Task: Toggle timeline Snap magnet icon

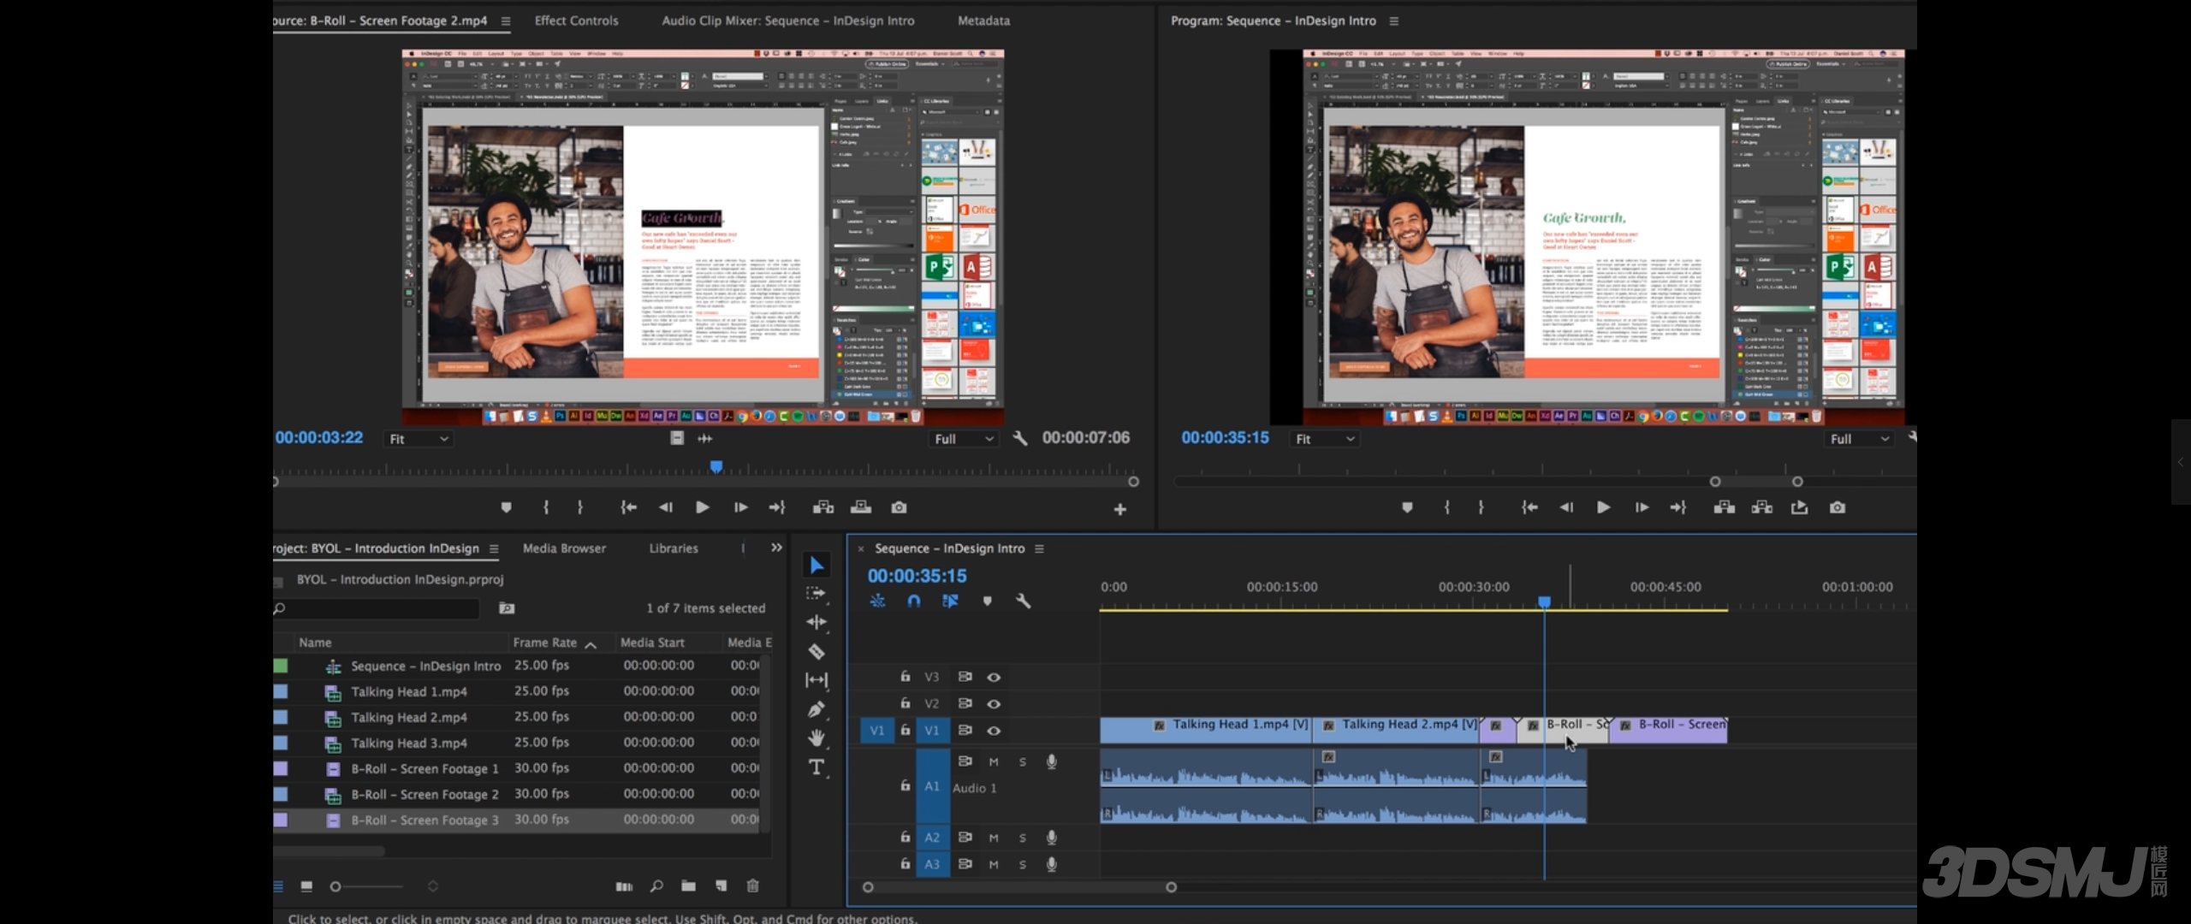Action: click(914, 601)
